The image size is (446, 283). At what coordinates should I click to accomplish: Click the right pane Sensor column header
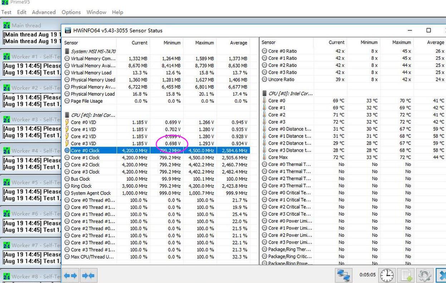[x=287, y=42]
